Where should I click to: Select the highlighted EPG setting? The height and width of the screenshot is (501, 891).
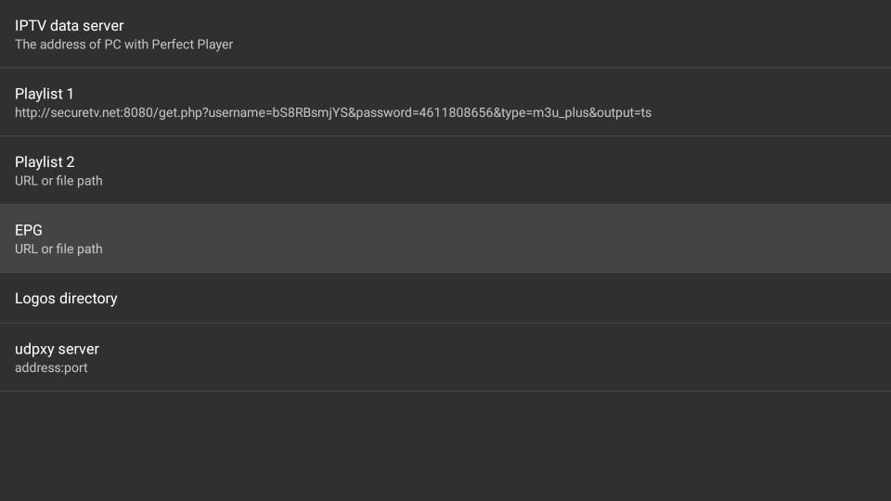445,238
